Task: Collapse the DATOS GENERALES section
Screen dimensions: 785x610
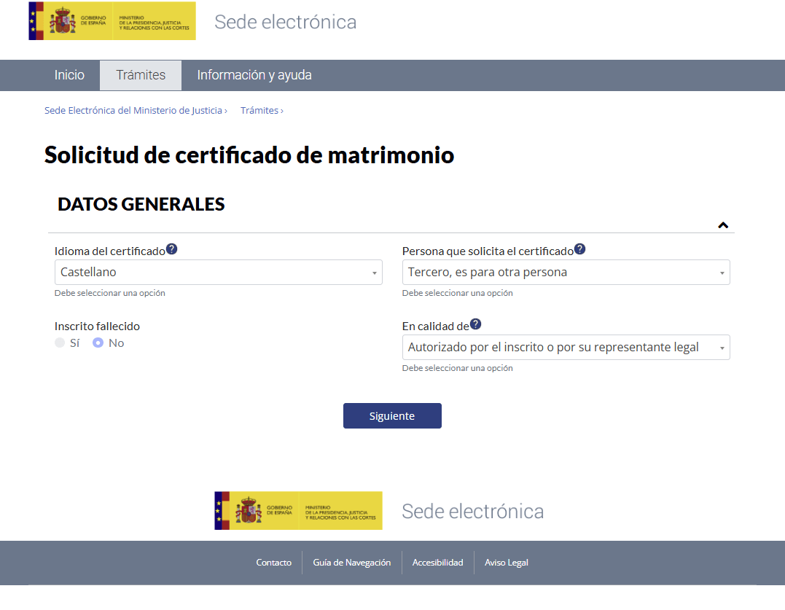Action: pos(723,224)
